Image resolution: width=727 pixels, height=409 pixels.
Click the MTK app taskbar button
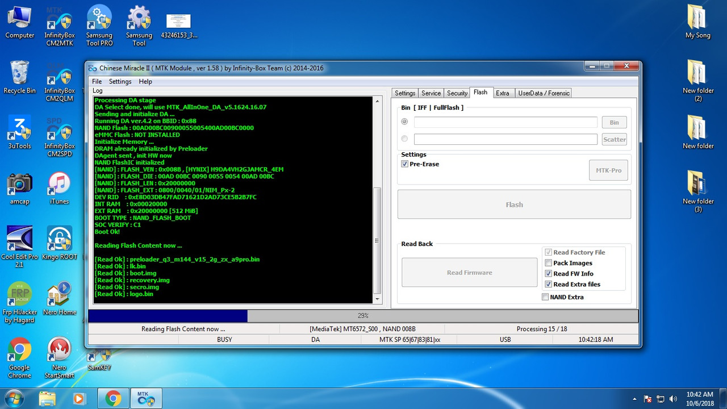147,398
